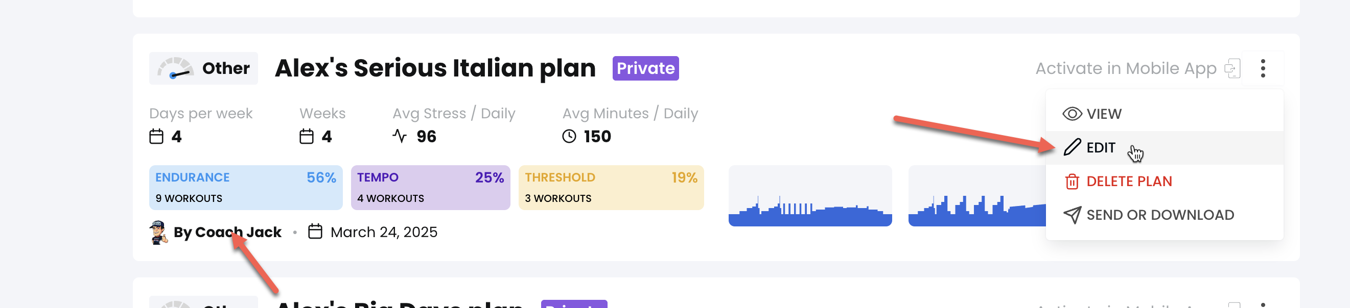The image size is (1350, 308).
Task: Click Activate in Mobile App link
Action: (1125, 68)
